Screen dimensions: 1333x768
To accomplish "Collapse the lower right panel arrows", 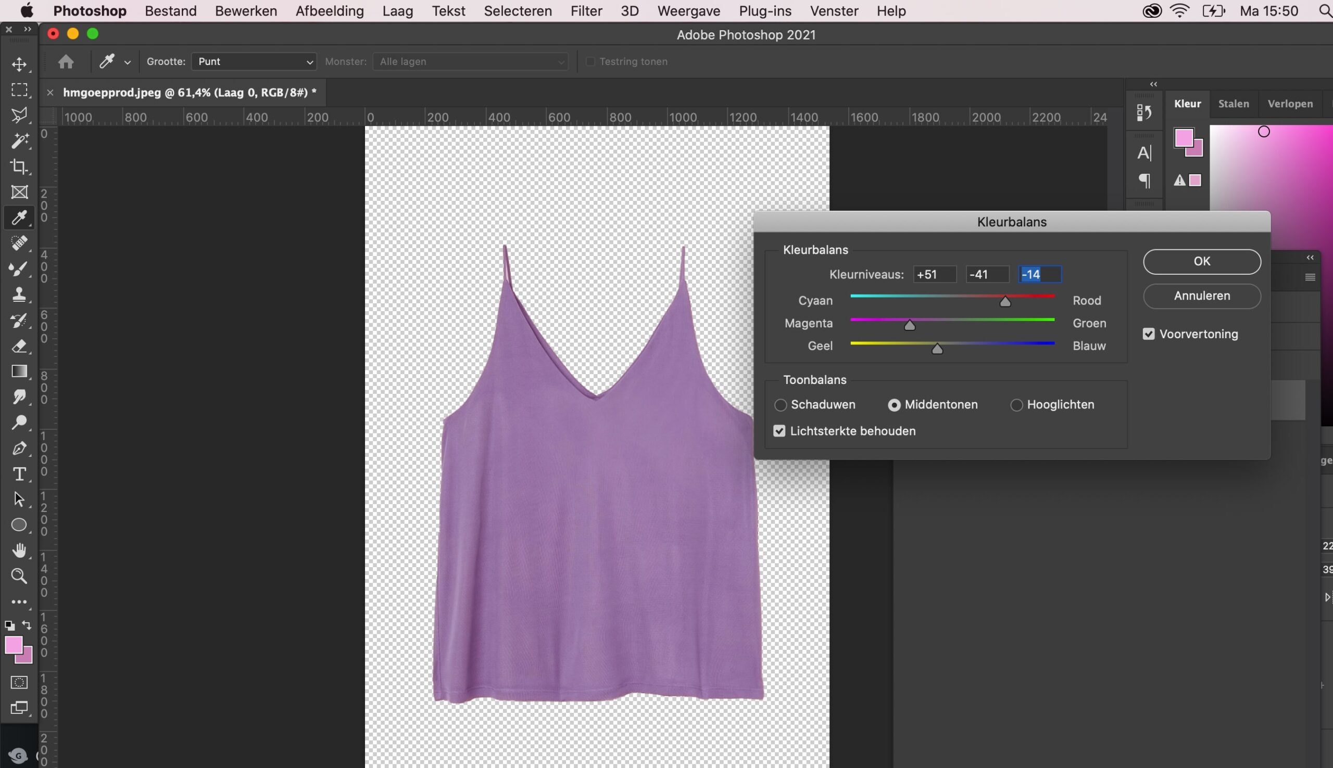I will click(1310, 258).
